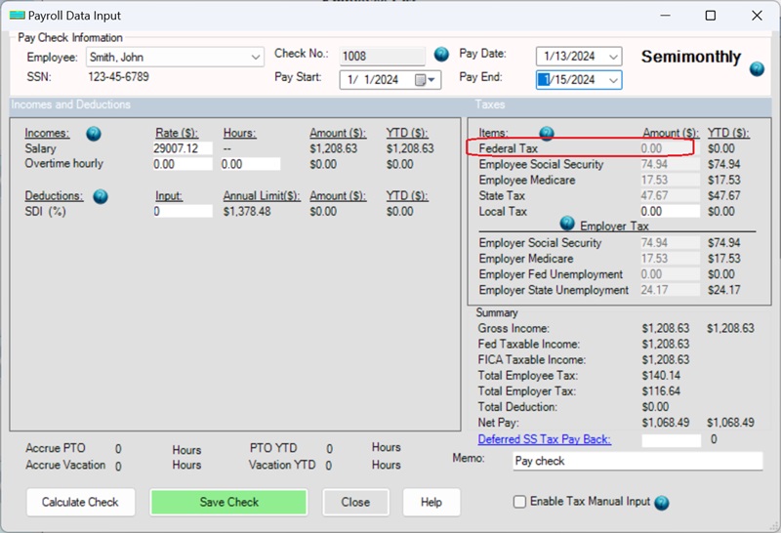
Task: Click the Help button
Action: click(x=431, y=502)
